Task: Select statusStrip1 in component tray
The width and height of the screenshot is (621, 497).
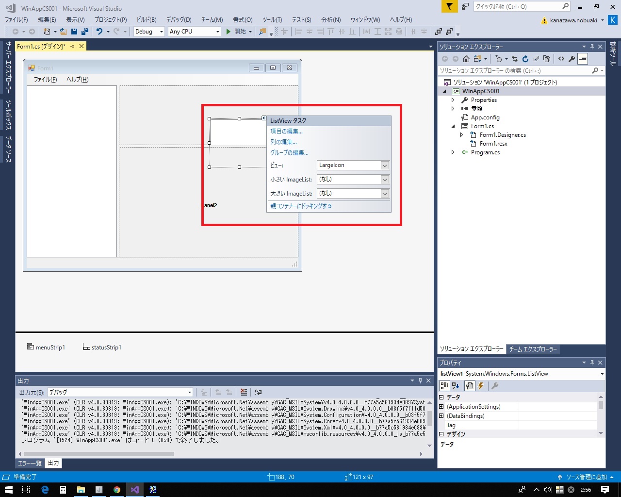Action: (x=102, y=347)
